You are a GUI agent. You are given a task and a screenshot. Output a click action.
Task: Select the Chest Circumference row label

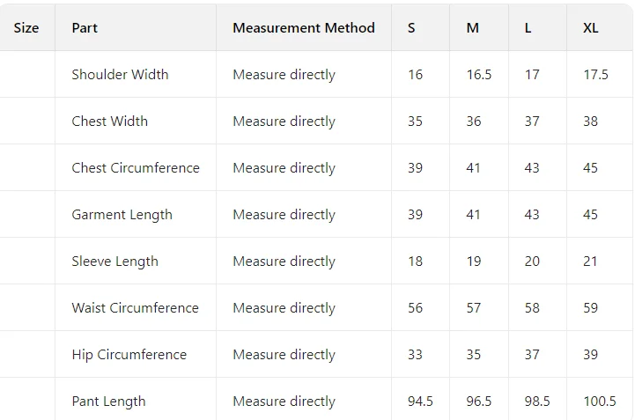136,168
